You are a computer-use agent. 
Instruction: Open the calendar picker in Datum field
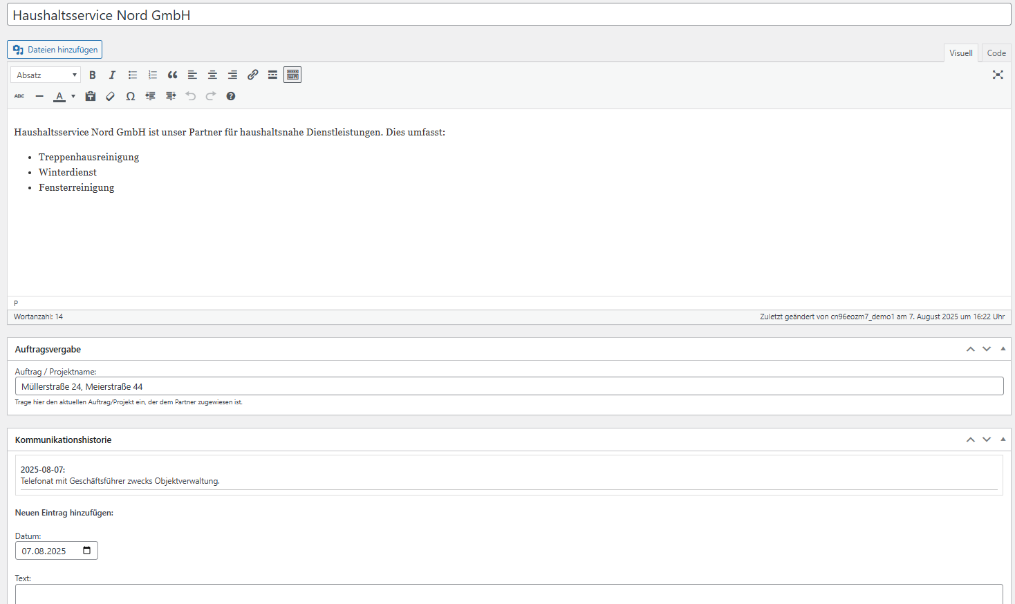point(87,551)
